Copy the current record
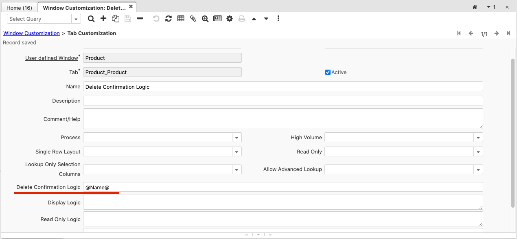 click(x=115, y=18)
